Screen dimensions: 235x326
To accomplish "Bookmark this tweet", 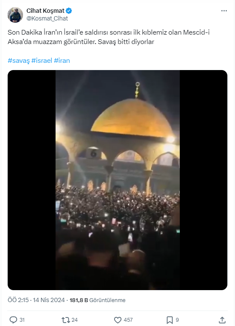I will (x=170, y=320).
